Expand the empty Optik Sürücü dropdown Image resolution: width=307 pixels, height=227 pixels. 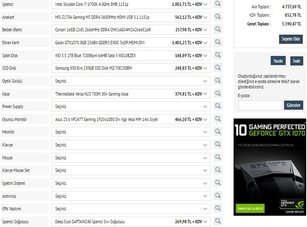(x=131, y=81)
